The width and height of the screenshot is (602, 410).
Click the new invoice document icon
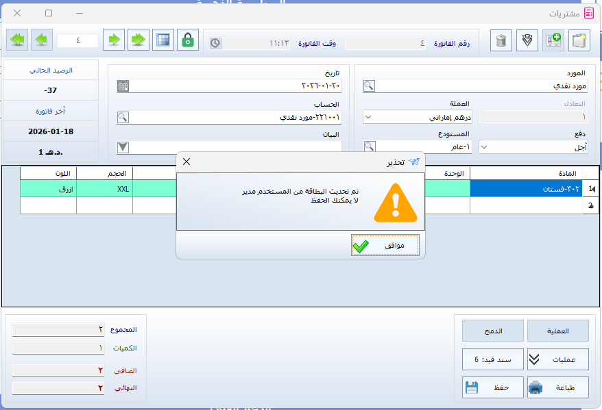(579, 40)
